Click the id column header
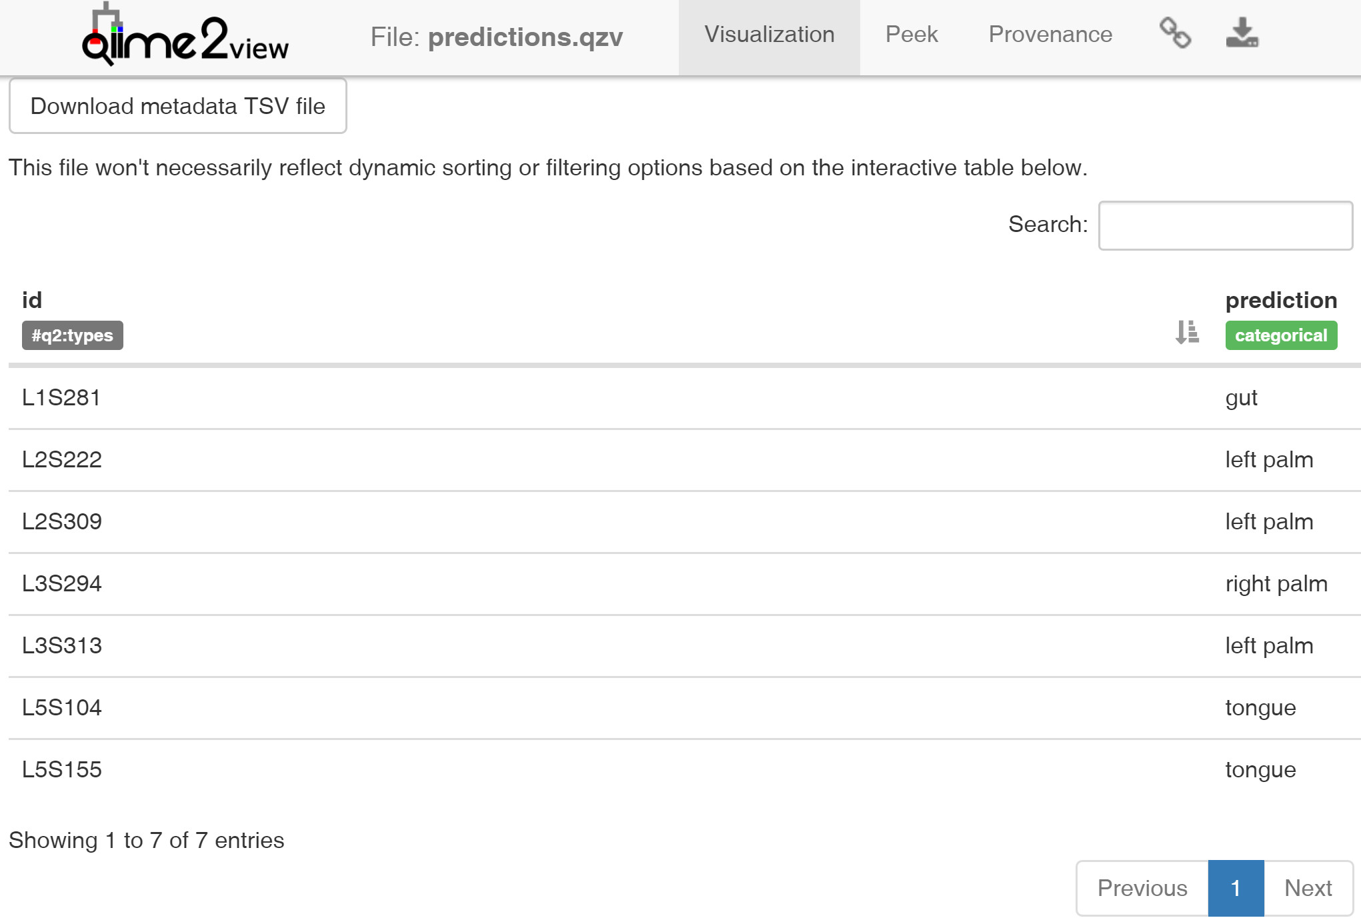This screenshot has width=1361, height=922. point(32,300)
